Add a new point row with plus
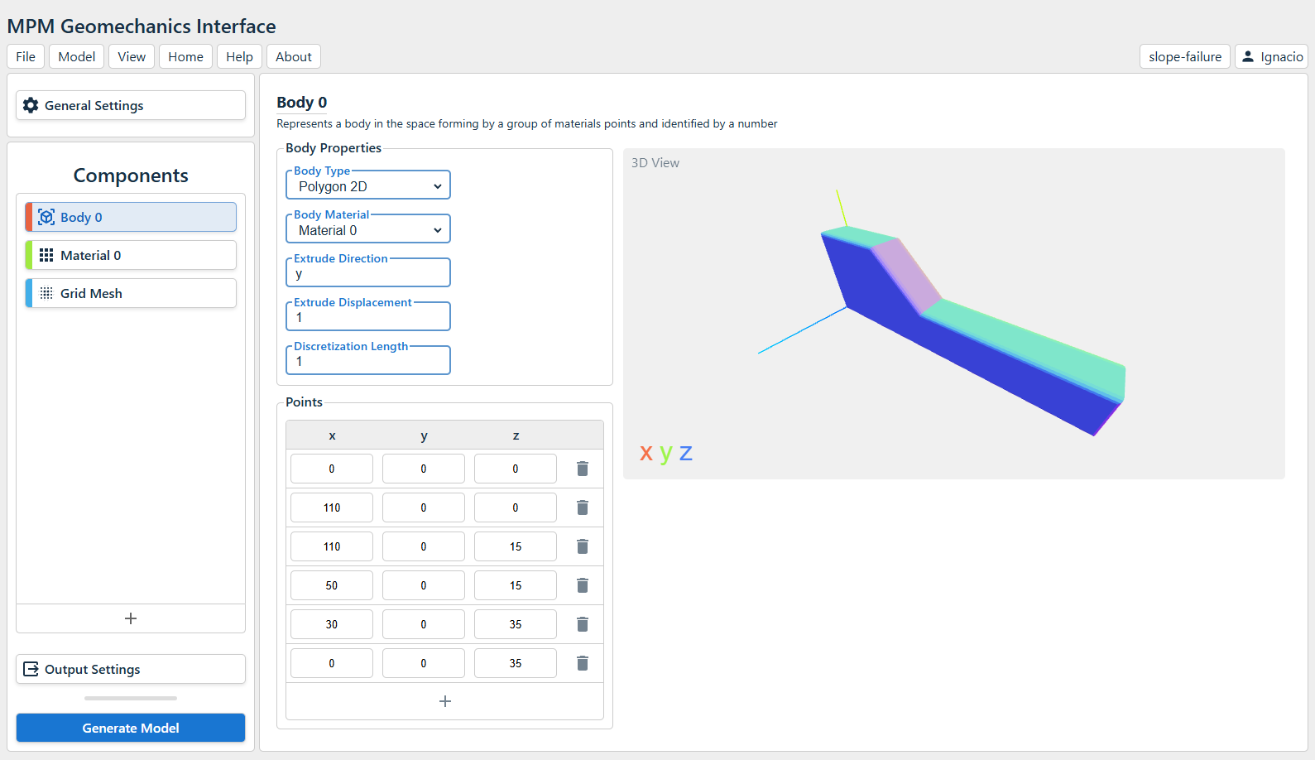Viewport: 1315px width, 760px height. point(445,701)
